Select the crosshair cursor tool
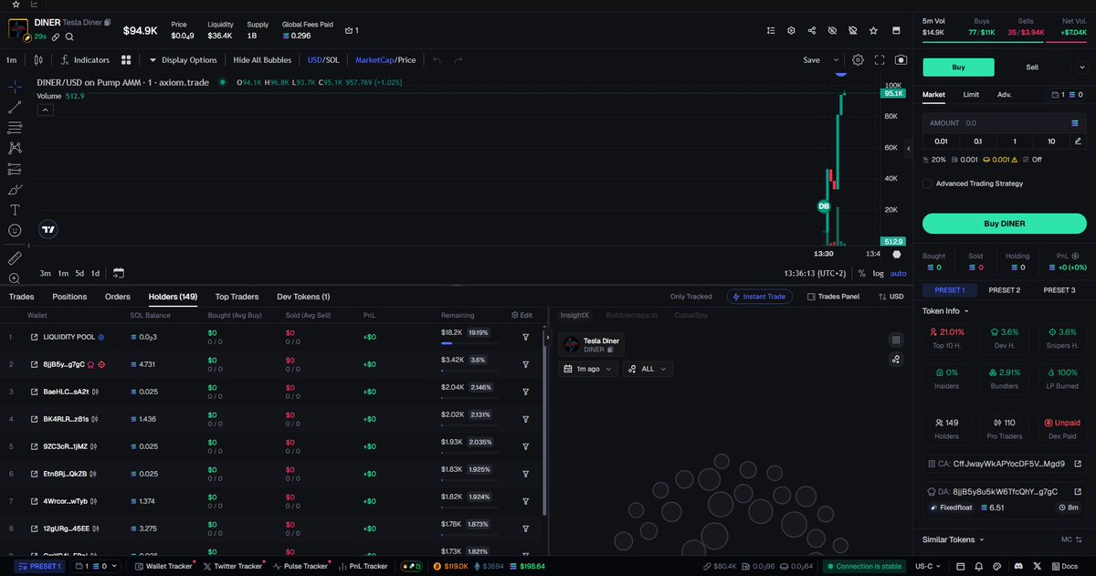1096x576 pixels. pyautogui.click(x=15, y=86)
